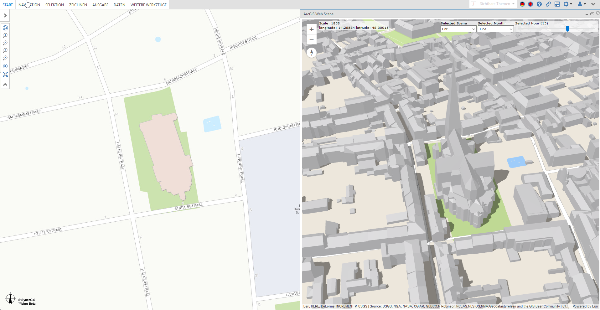Click the save floppy disk icon
This screenshot has width=600, height=310.
pyautogui.click(x=557, y=4)
